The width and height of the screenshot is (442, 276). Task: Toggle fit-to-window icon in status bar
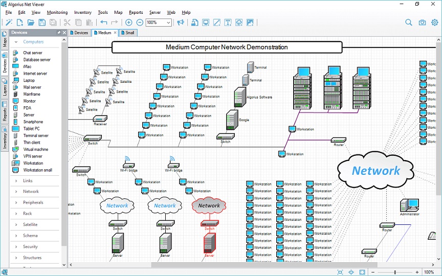pos(340,272)
